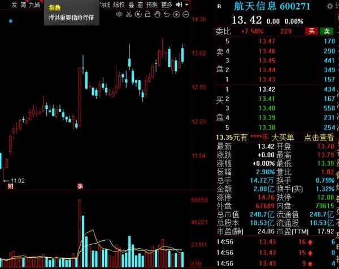Click the 叠 overlay toolbar item
Viewport: 339px width, 269px height.
(132, 5)
